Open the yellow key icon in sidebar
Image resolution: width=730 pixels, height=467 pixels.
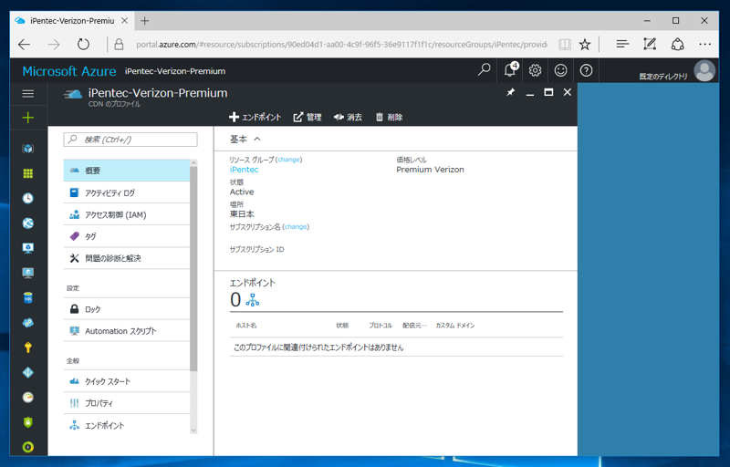coord(28,348)
